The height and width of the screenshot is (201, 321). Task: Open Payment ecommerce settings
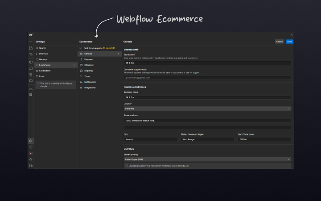pos(100,59)
